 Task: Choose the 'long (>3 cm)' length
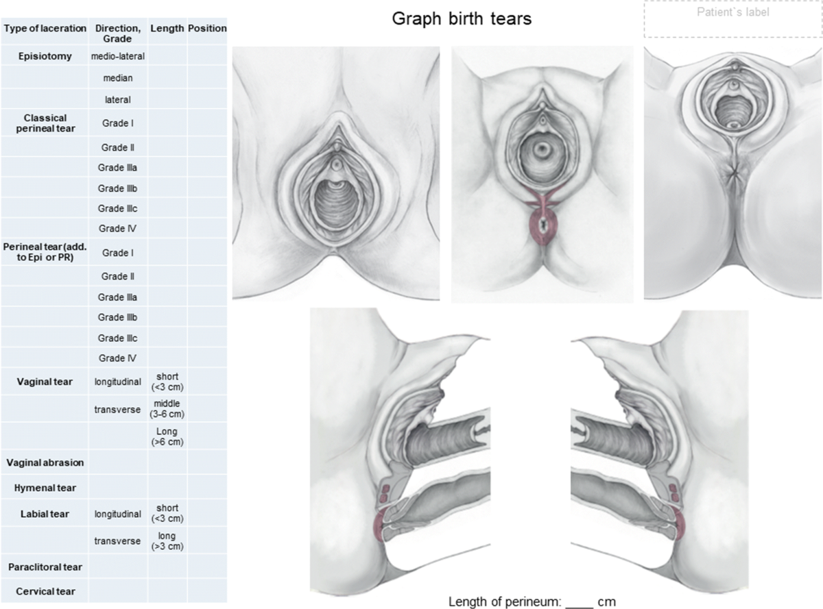point(167,540)
